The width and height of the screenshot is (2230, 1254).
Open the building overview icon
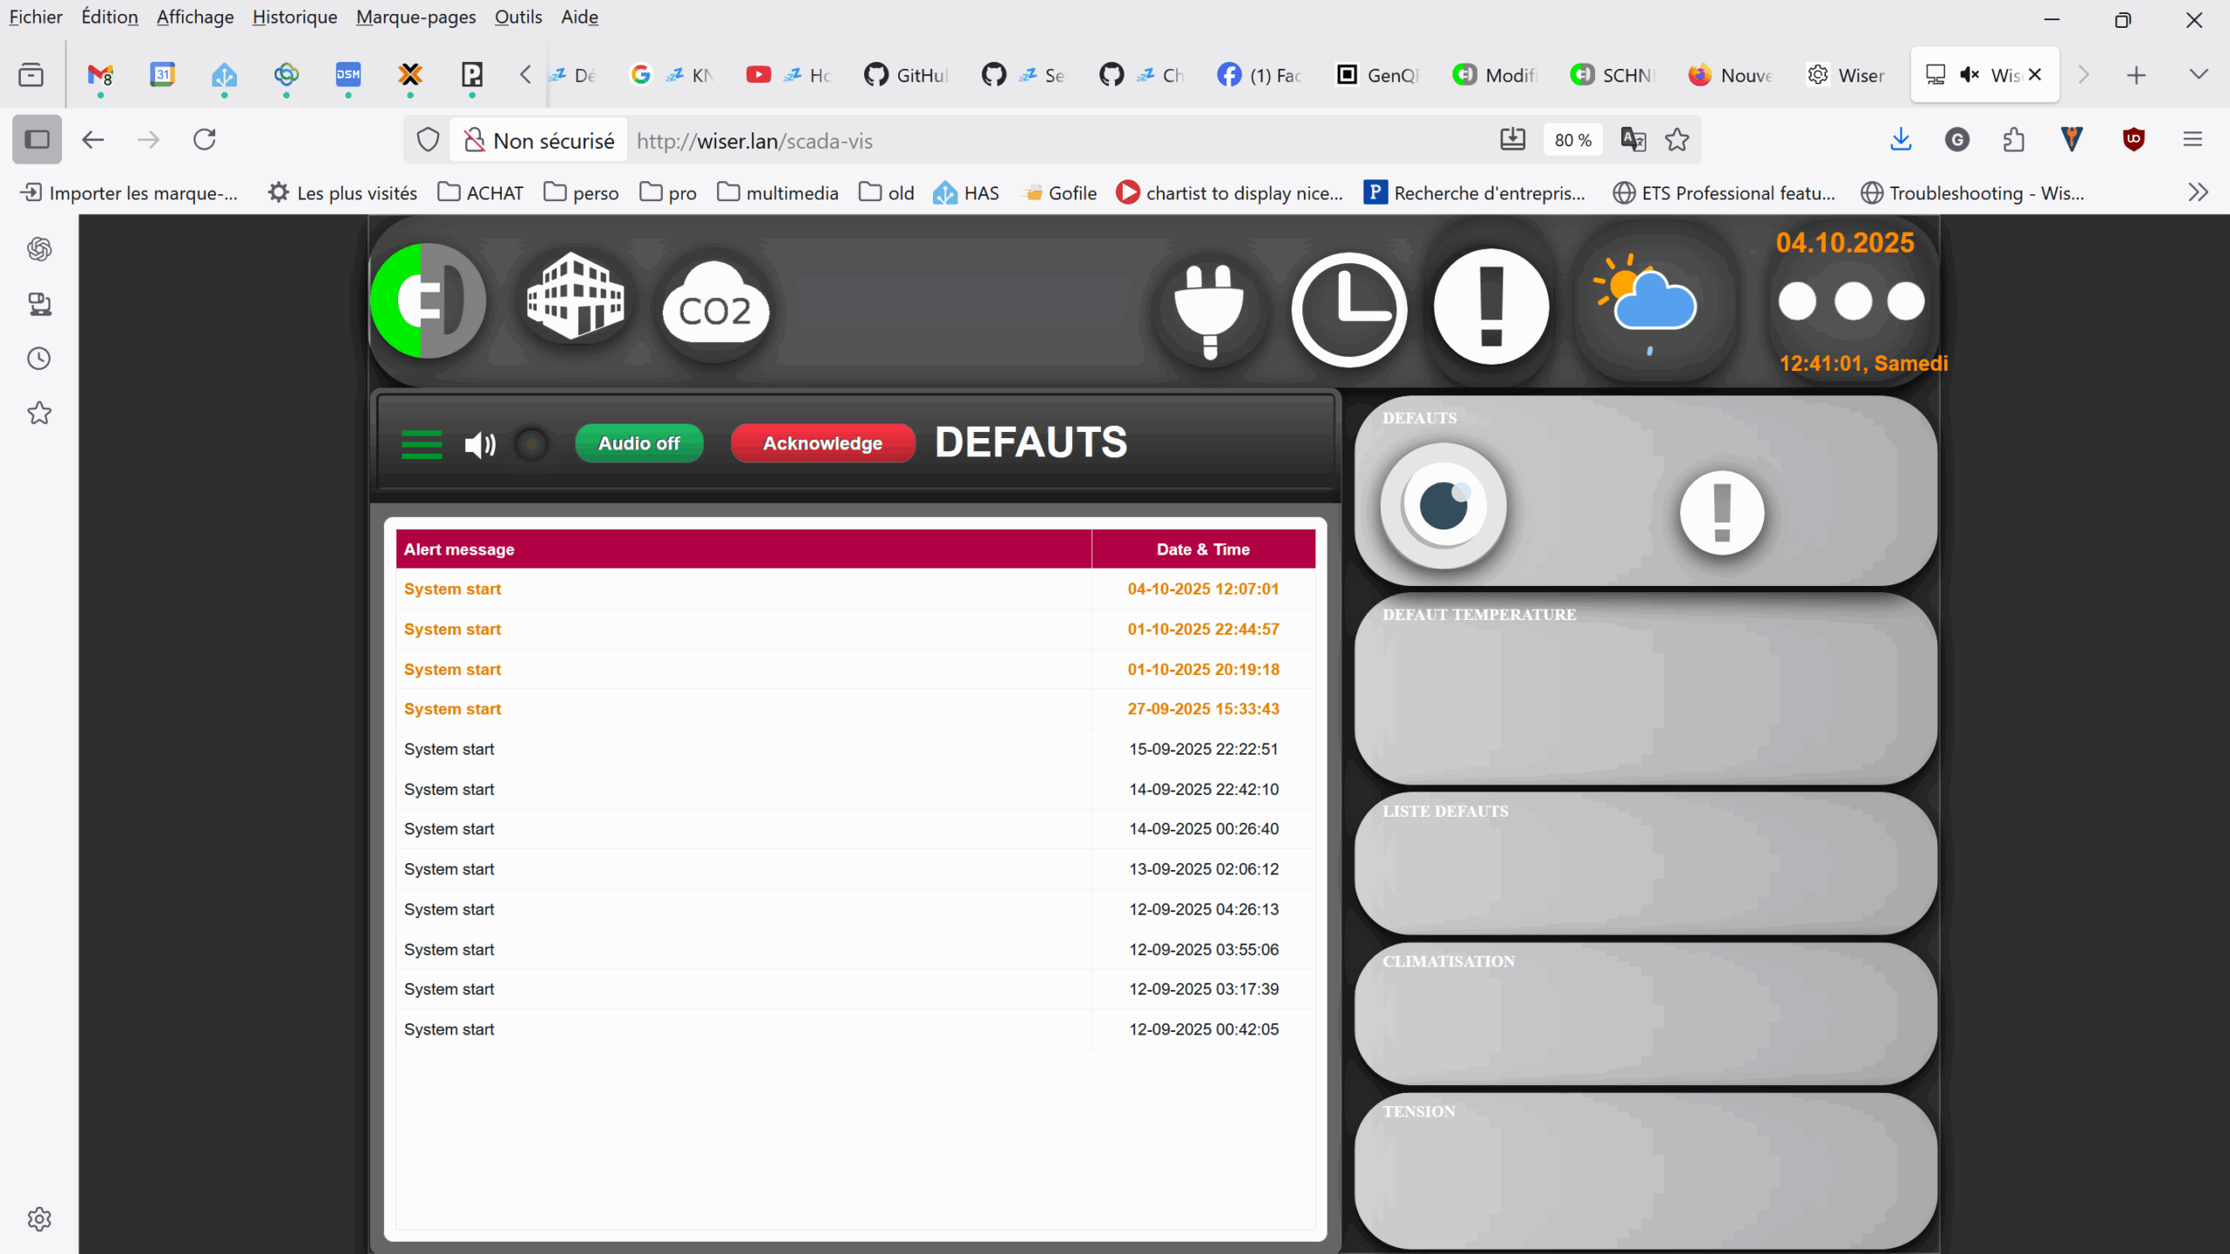tap(575, 298)
